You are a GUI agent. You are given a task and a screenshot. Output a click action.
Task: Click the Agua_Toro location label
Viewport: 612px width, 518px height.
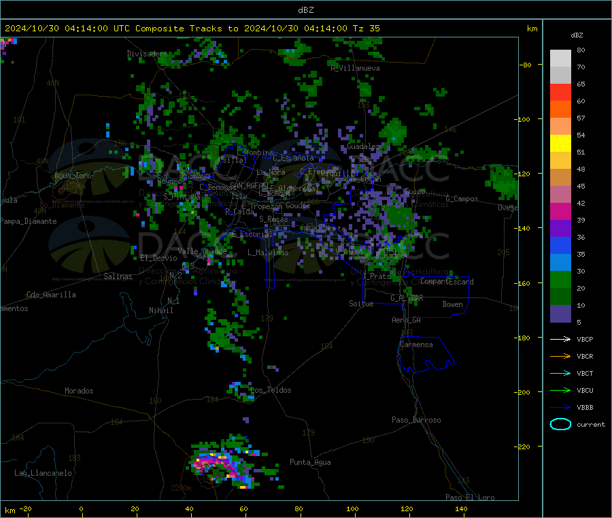73,176
